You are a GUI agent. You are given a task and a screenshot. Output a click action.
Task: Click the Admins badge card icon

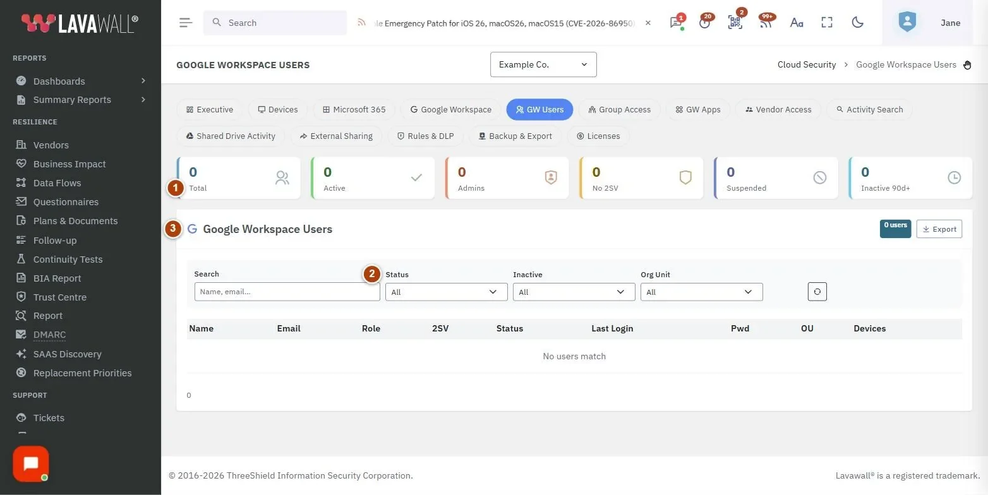pos(551,178)
